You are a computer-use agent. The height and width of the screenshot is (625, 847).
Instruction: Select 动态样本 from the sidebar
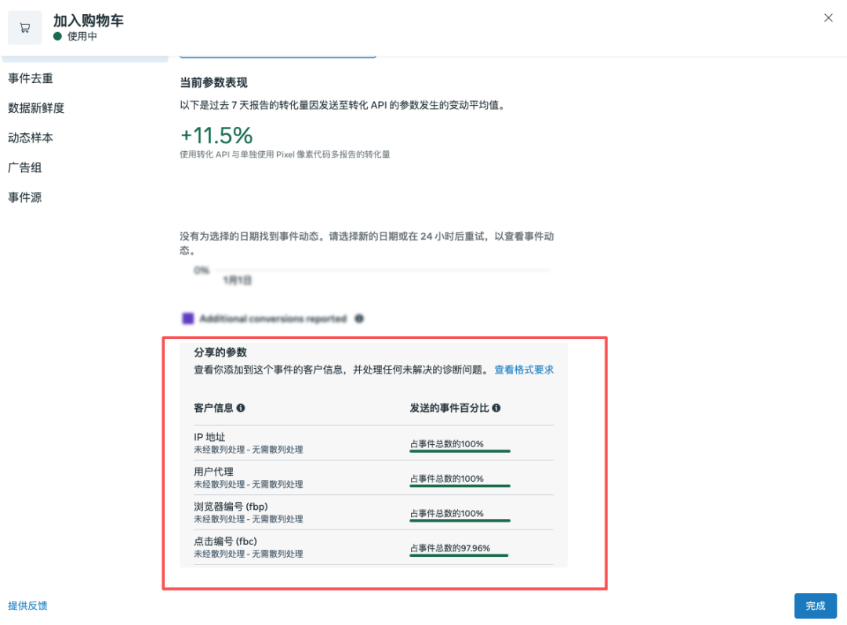(31, 138)
